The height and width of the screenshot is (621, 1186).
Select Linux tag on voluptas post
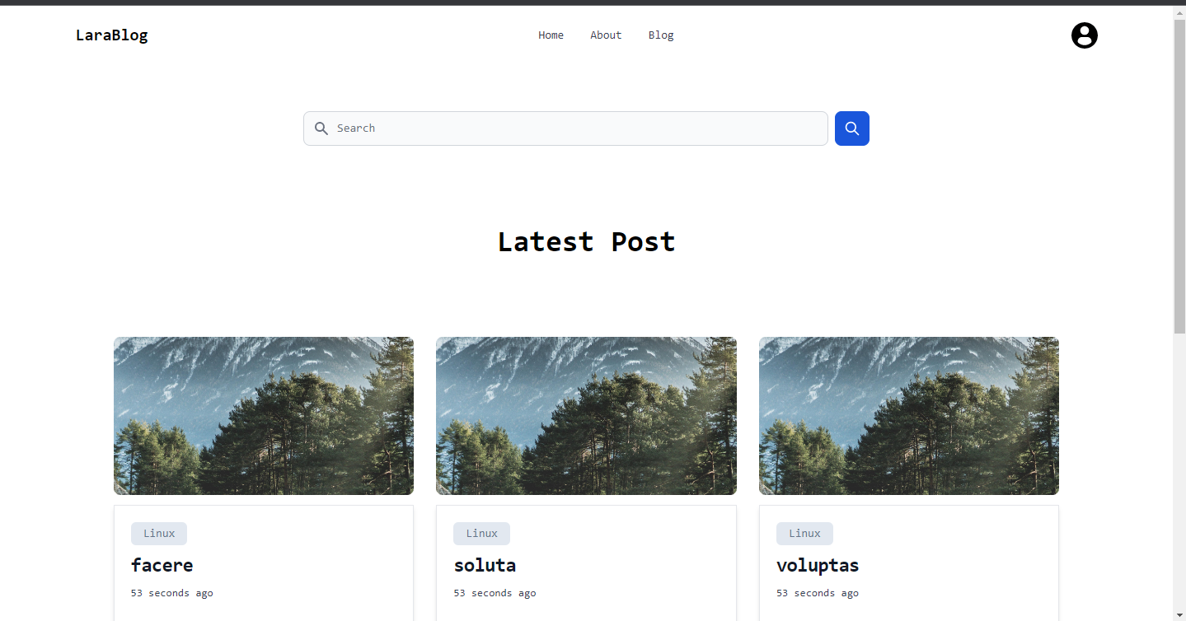click(x=804, y=534)
